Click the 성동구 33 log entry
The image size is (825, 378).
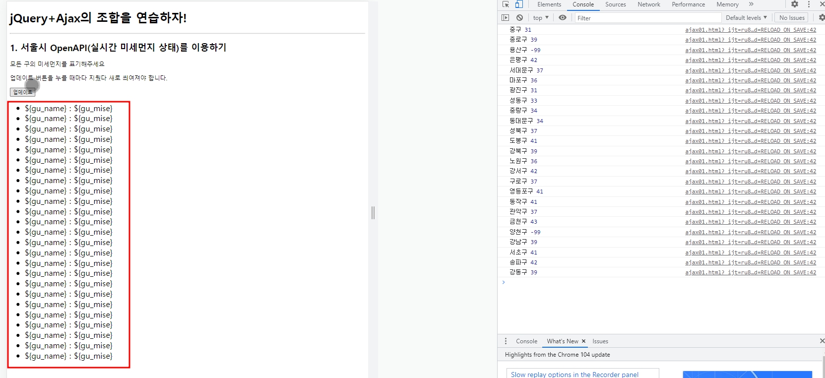tap(523, 101)
